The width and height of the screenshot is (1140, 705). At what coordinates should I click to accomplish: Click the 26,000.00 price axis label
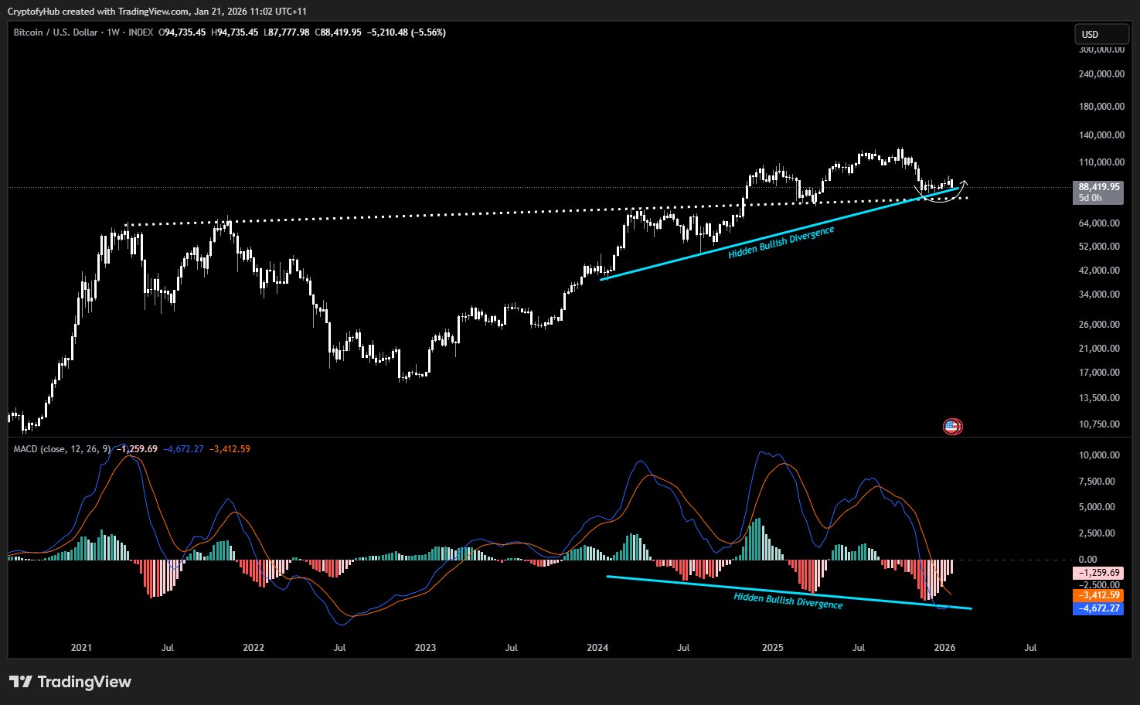[x=1099, y=325]
